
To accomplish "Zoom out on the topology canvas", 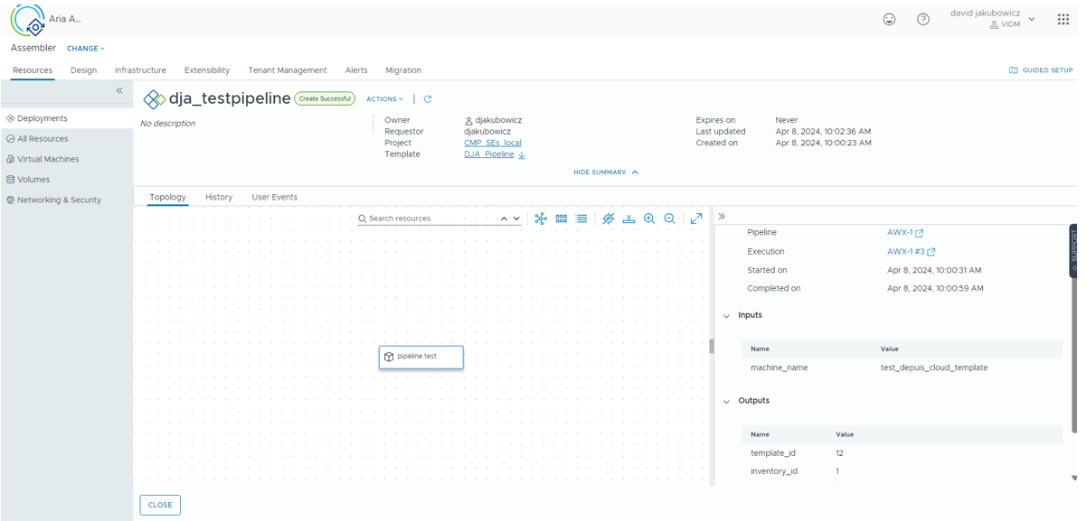I will pos(670,219).
